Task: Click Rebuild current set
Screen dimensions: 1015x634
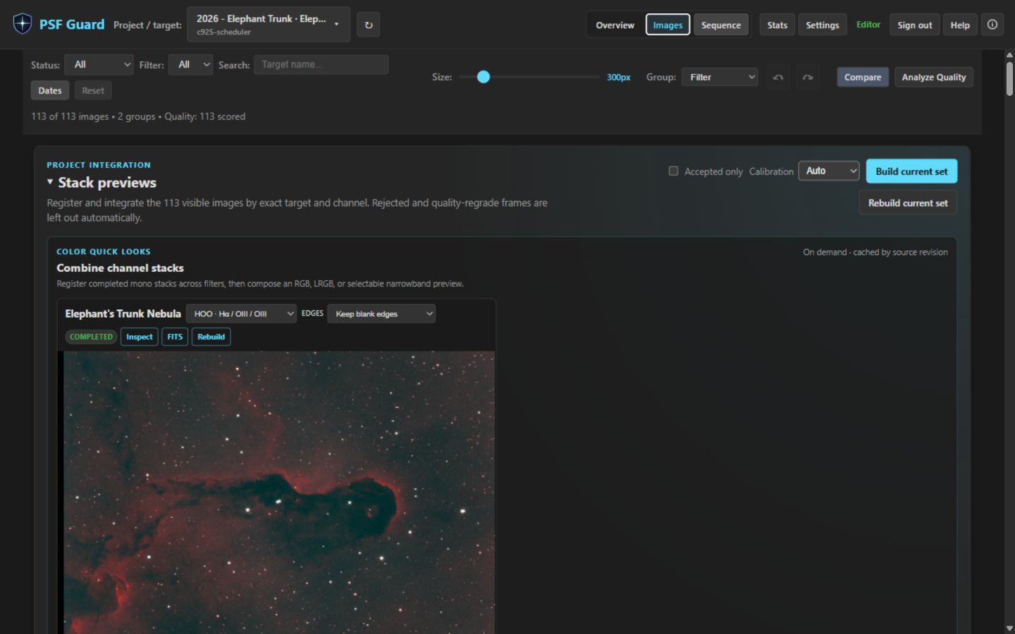Action: (908, 203)
